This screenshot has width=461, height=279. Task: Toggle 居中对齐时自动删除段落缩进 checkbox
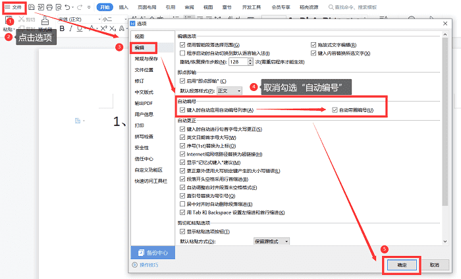[182, 204]
